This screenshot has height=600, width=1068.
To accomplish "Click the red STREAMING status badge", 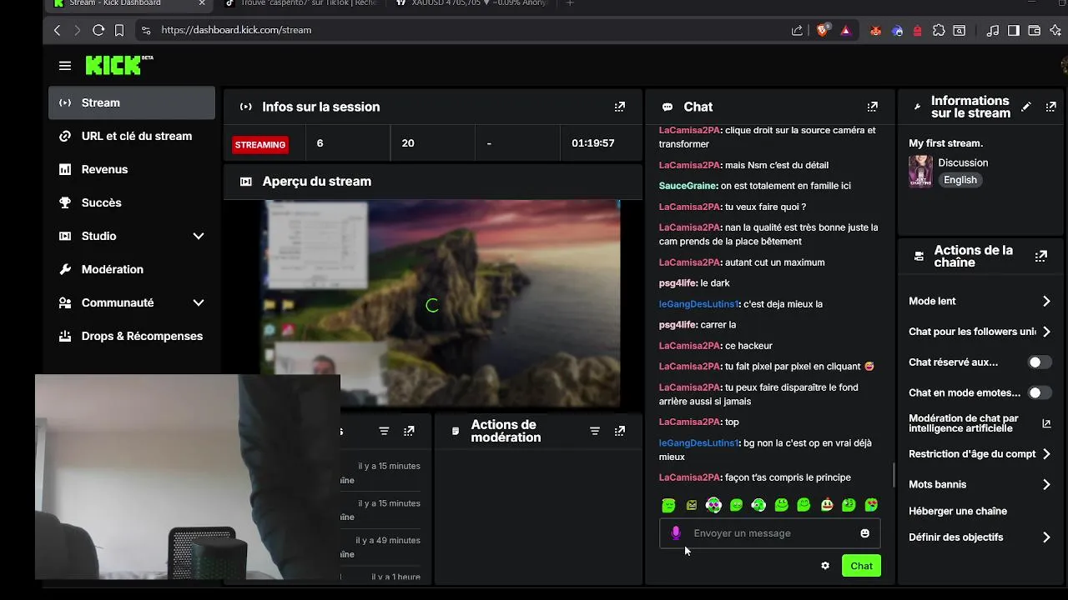I will 260,145.
